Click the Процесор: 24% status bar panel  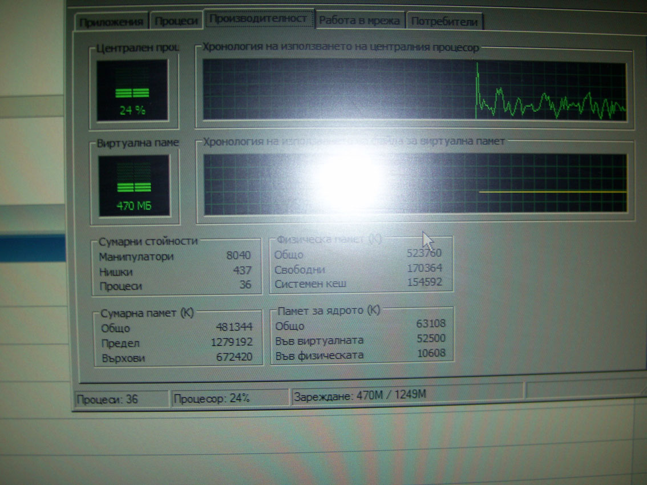(x=229, y=398)
